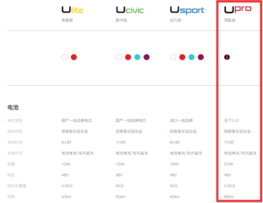This screenshot has width=263, height=203.
Task: Choose red swatch under Ucivic
Action: [128, 57]
